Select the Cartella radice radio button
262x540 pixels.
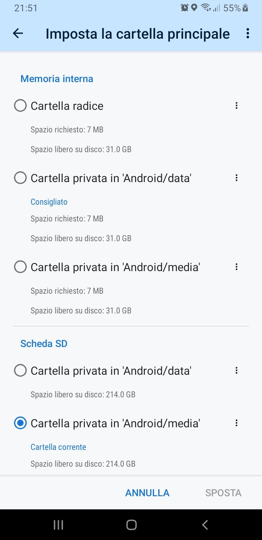pos(20,106)
